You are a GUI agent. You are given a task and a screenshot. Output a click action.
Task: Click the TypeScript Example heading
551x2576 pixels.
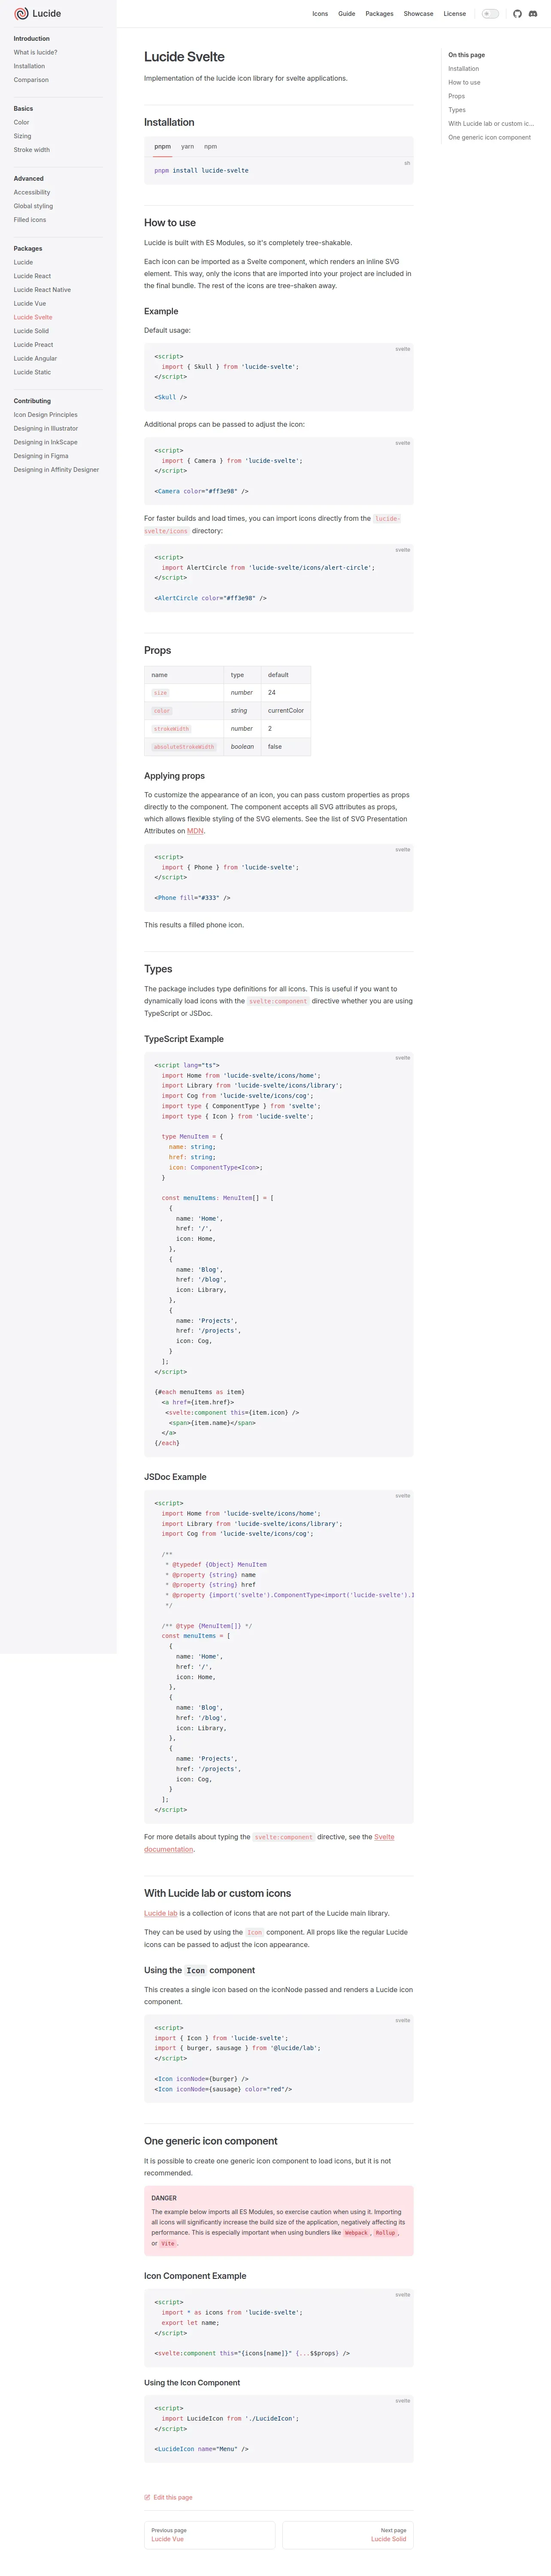tap(184, 1039)
